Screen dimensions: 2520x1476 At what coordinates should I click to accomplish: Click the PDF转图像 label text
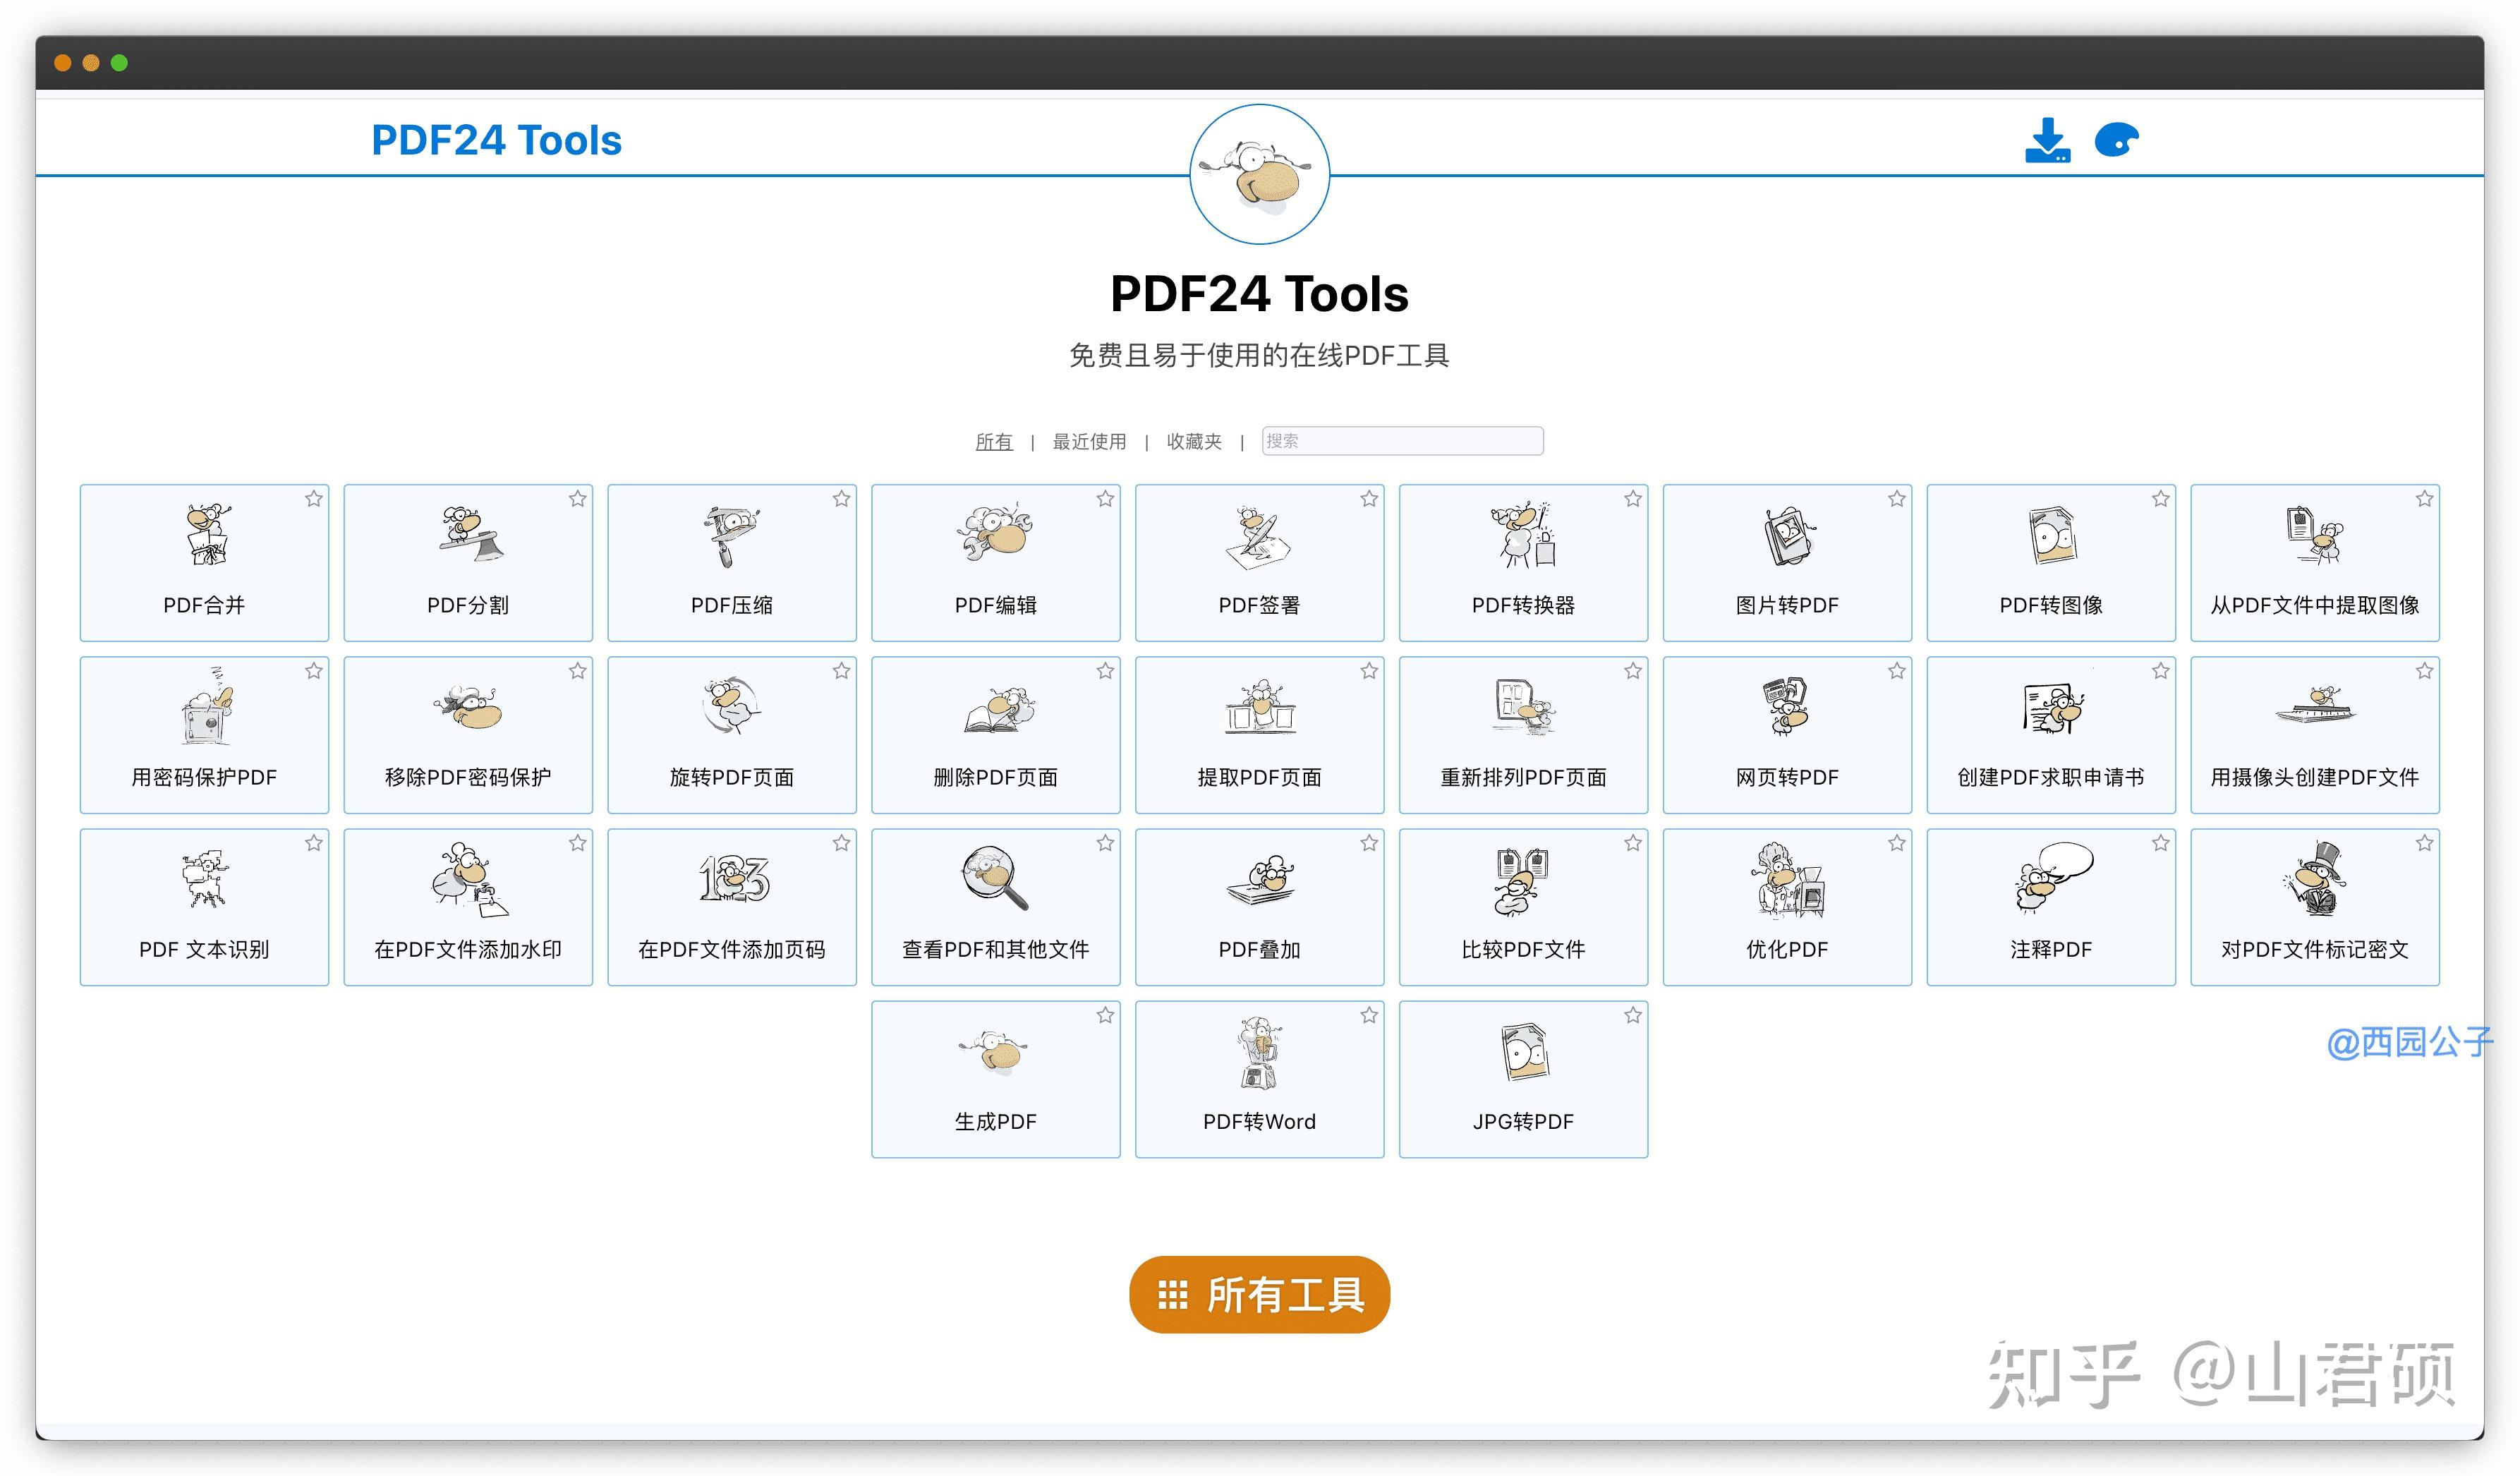(x=2051, y=605)
